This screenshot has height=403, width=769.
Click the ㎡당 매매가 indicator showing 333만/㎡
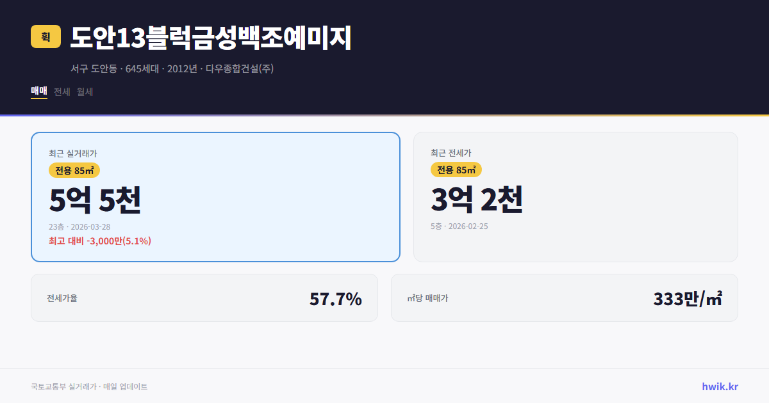coord(564,297)
